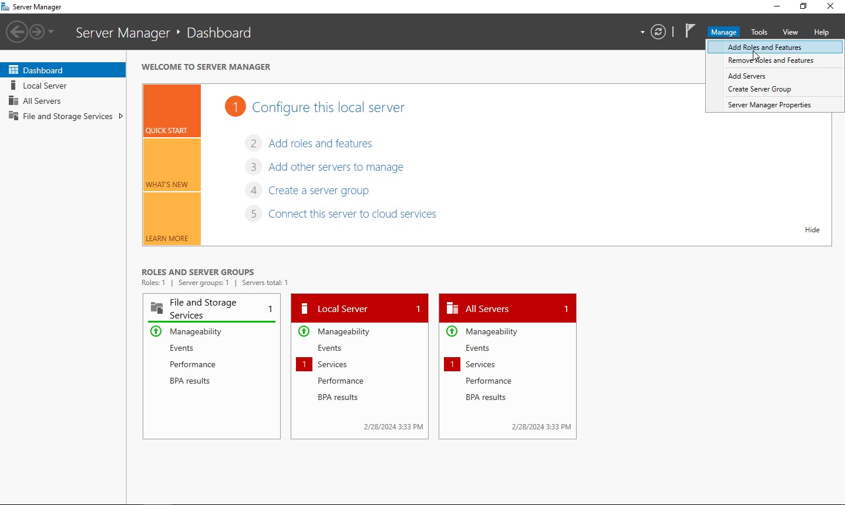Choose Add Roles and Features from the menu
The image size is (845, 505).
(x=764, y=47)
